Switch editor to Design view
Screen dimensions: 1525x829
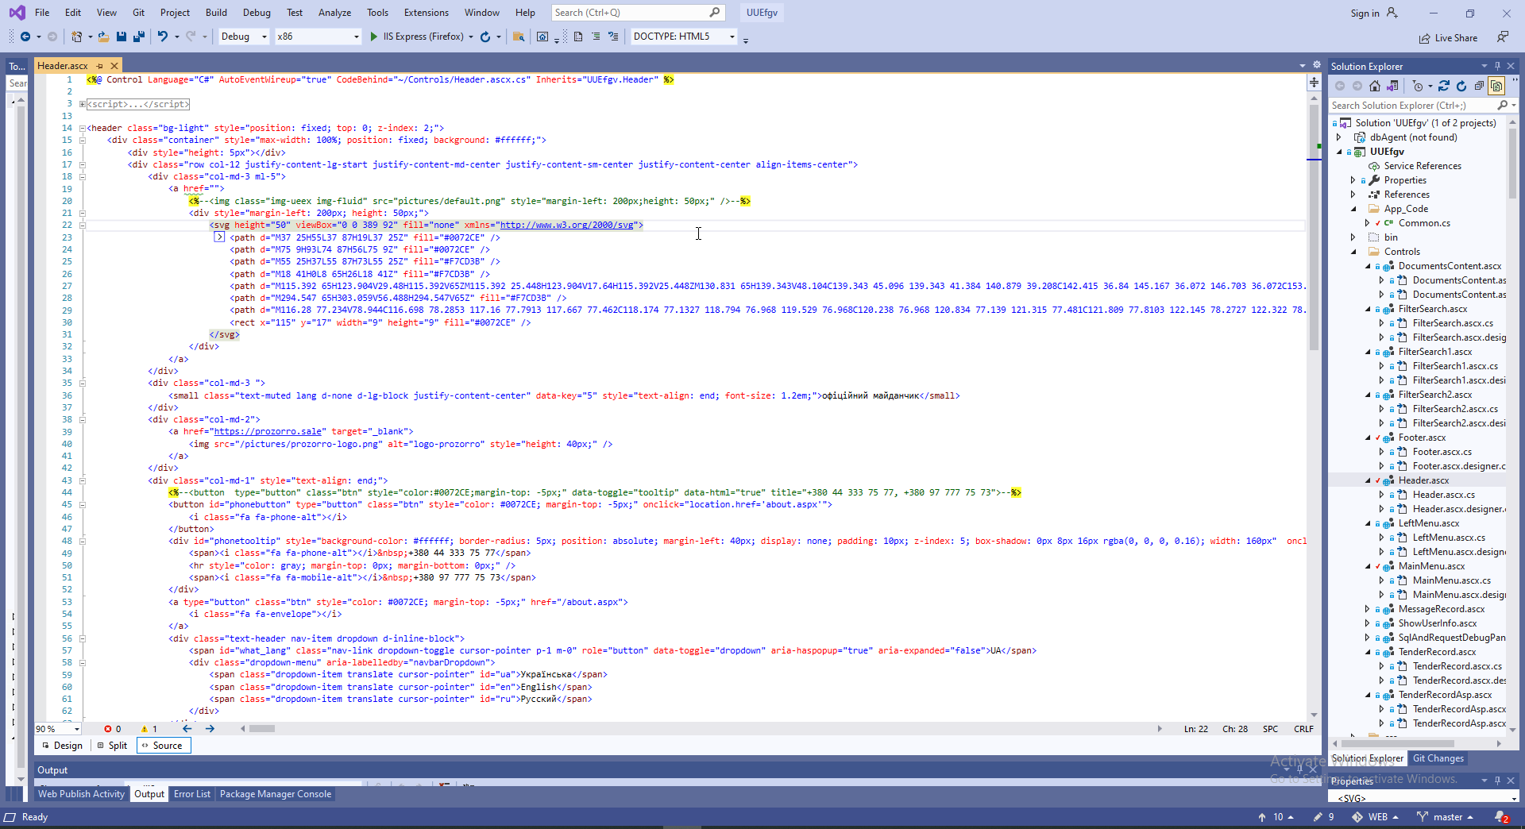(x=62, y=746)
